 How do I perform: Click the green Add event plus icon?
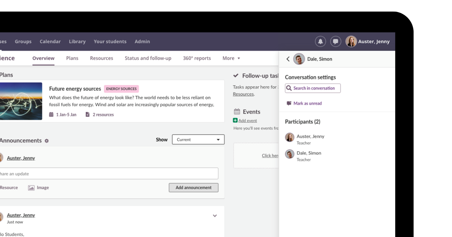(x=235, y=120)
